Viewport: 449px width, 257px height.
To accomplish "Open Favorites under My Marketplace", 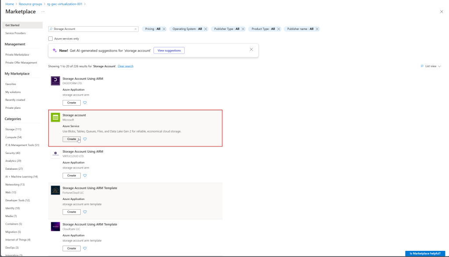I will coord(11,84).
